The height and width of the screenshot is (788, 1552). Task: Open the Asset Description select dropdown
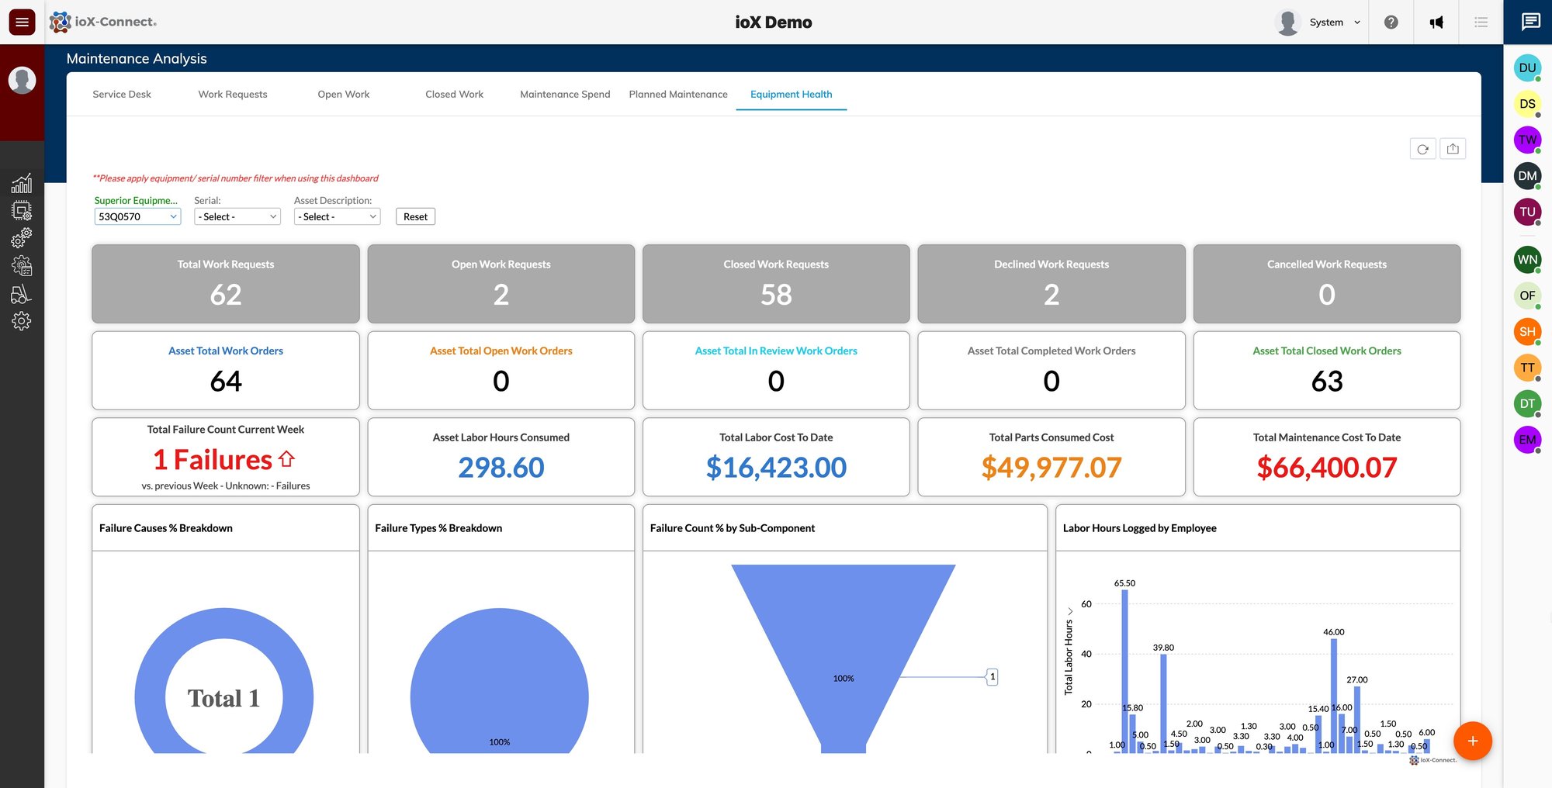click(x=338, y=216)
